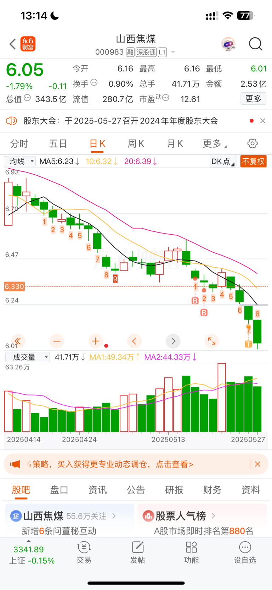
Task: Tap the 20250527 date label
Action: 248,439
